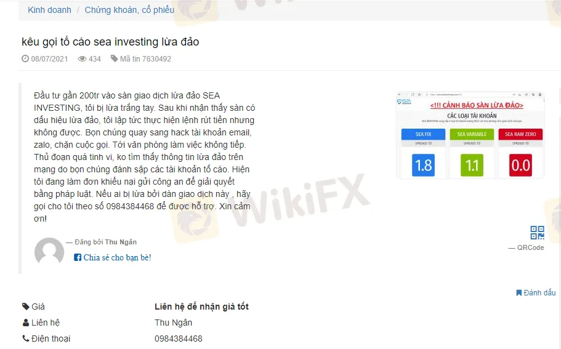Image resolution: width=561 pixels, height=349 pixels.
Task: Click the post title about sea investing
Action: coord(110,42)
